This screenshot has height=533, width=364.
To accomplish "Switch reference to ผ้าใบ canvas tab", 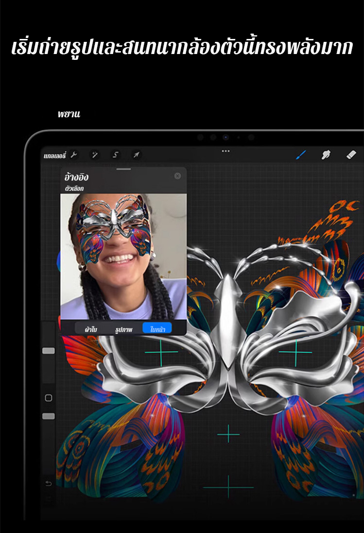I will point(90,329).
